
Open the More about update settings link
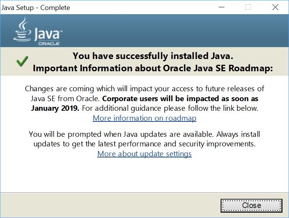pos(144,154)
